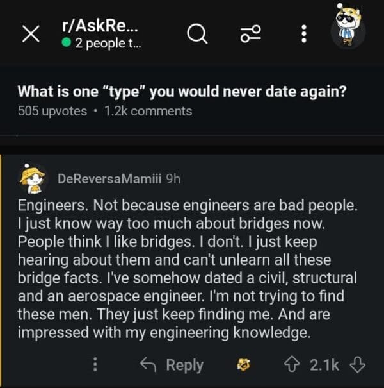Close the post with the X icon
Screen dimensions: 384x388
tap(31, 35)
